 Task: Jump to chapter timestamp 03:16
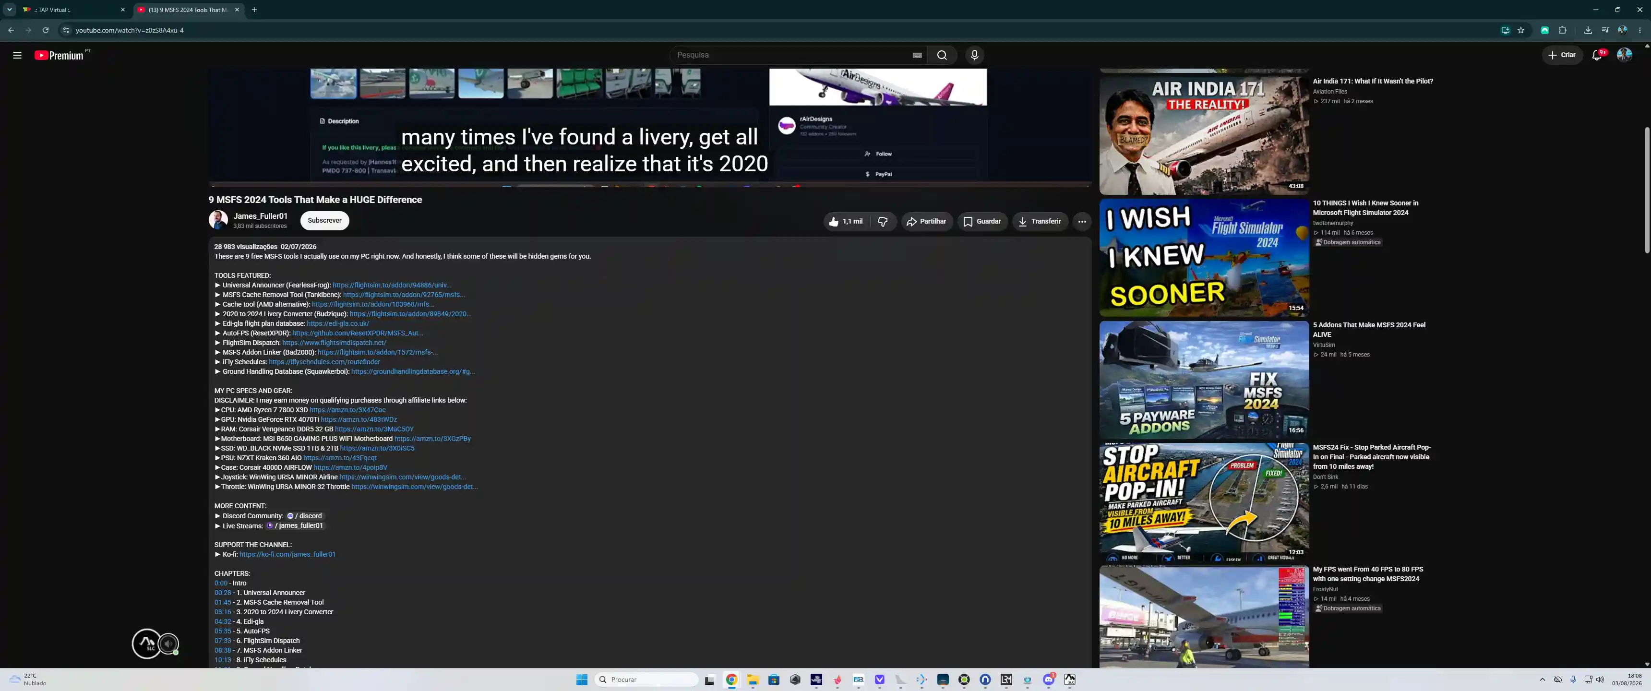point(222,612)
